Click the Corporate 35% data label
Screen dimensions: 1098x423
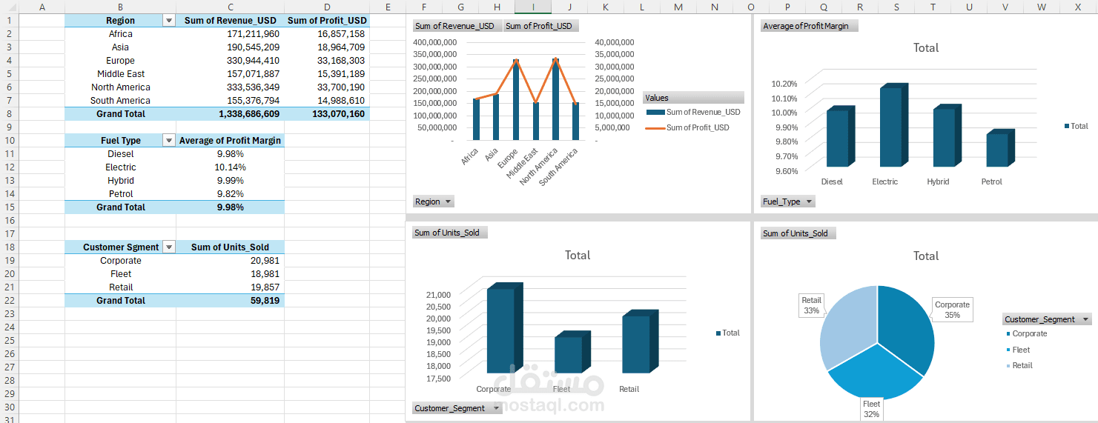(x=952, y=310)
